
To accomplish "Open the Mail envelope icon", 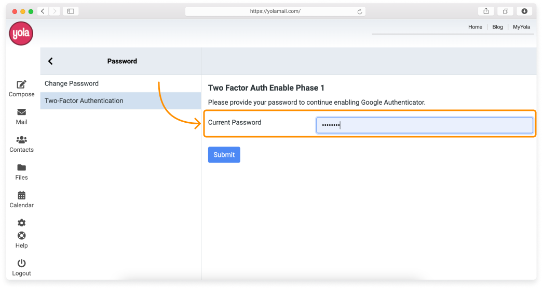I will coord(21,112).
